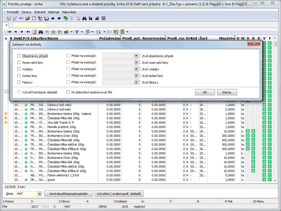Click the black binoculars icon in top toolbar

pyautogui.click(x=85, y=18)
